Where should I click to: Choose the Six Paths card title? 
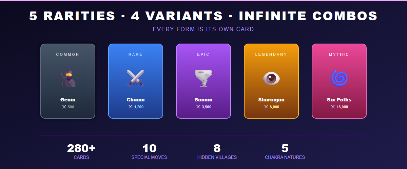339,100
